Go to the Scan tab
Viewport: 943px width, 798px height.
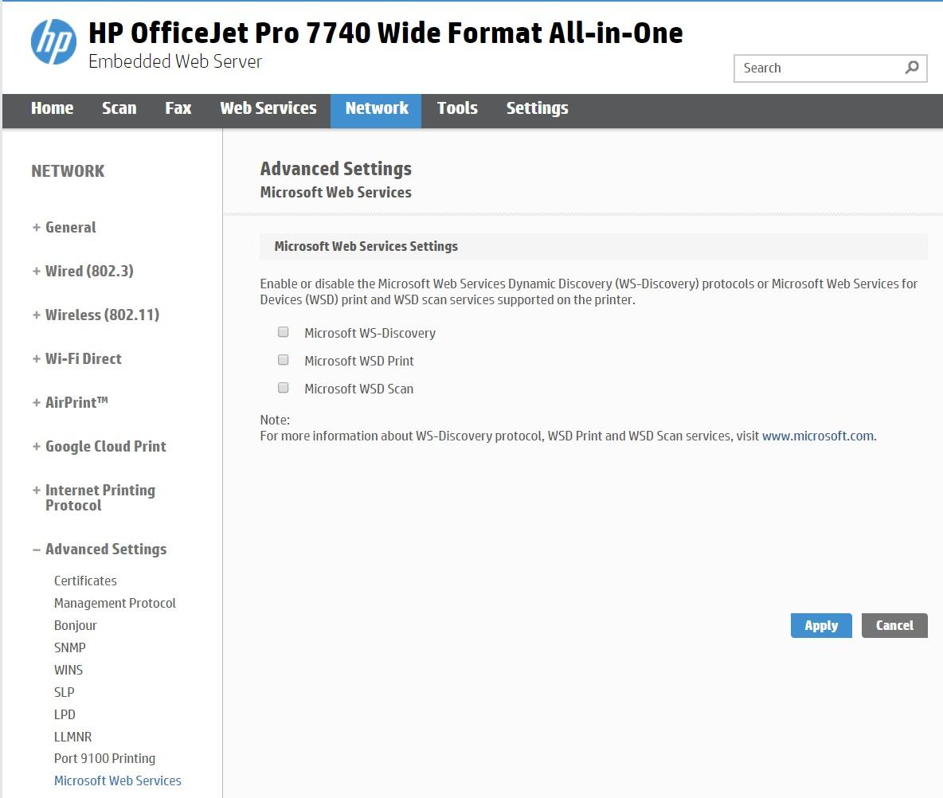(119, 108)
